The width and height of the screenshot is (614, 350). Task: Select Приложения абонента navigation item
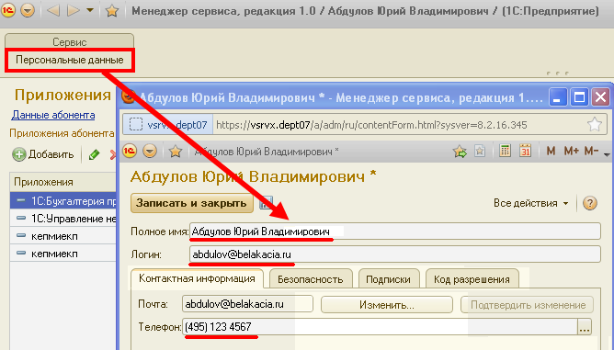tap(62, 133)
